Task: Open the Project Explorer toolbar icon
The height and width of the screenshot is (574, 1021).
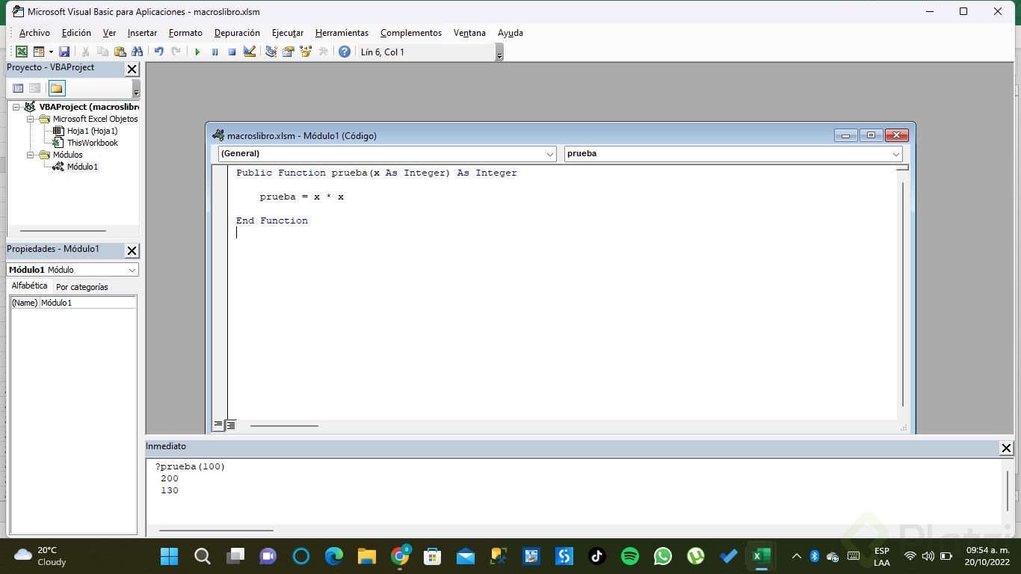Action: 271,52
